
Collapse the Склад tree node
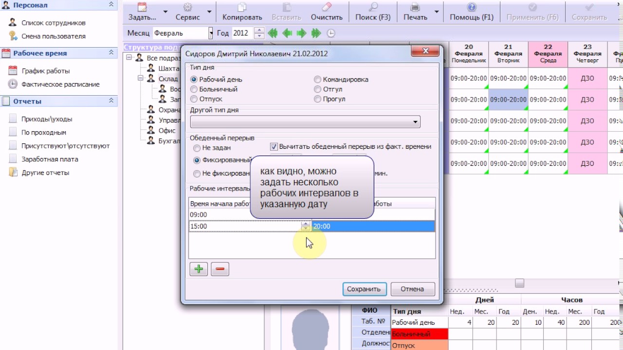tap(141, 78)
